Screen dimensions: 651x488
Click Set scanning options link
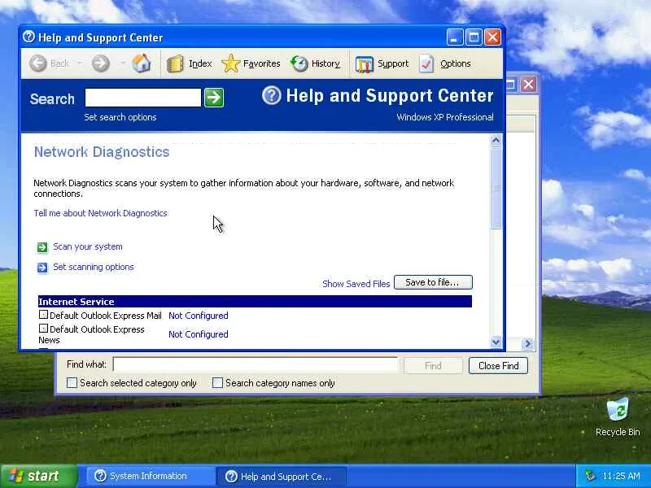tap(94, 267)
